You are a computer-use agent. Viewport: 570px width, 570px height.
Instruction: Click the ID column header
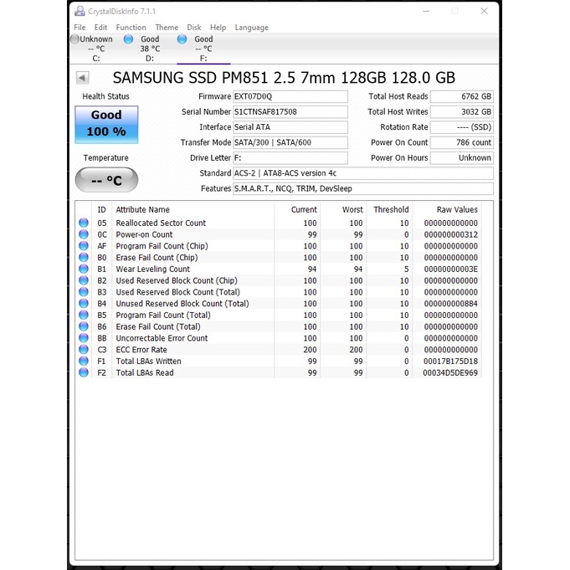(x=101, y=210)
